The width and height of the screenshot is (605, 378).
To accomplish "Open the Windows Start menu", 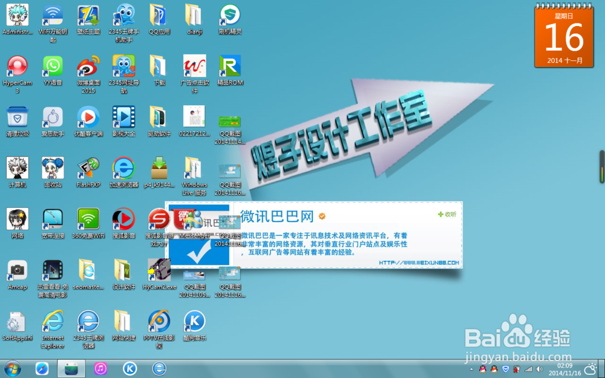I will click(12, 369).
